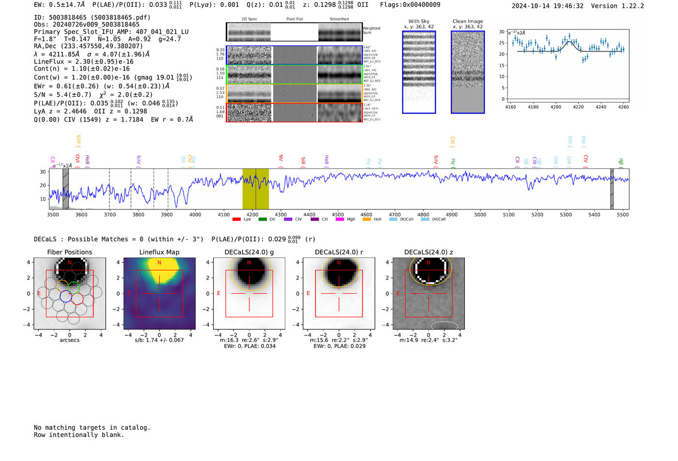The image size is (678, 461).
Task: Click the With Sky image panel
Action: coord(419,72)
